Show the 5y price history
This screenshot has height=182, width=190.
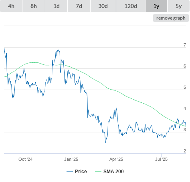click(179, 6)
